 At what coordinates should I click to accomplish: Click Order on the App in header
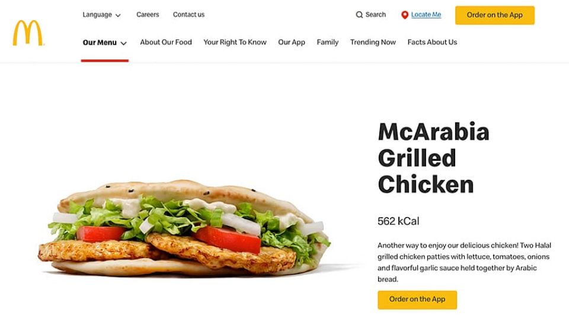pos(494,15)
